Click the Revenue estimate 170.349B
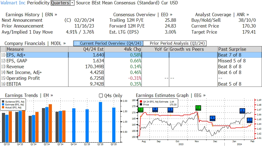This screenshot has height=147, width=262. tap(94, 67)
